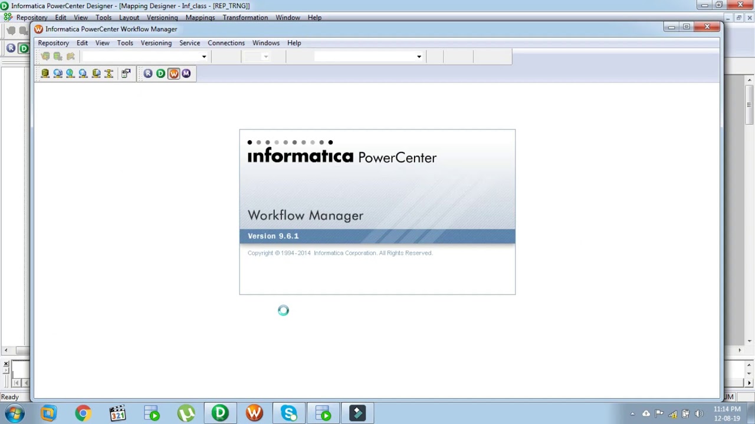Close the Workflow Manager window
Screen dimensions: 755x424
pyautogui.click(x=707, y=26)
